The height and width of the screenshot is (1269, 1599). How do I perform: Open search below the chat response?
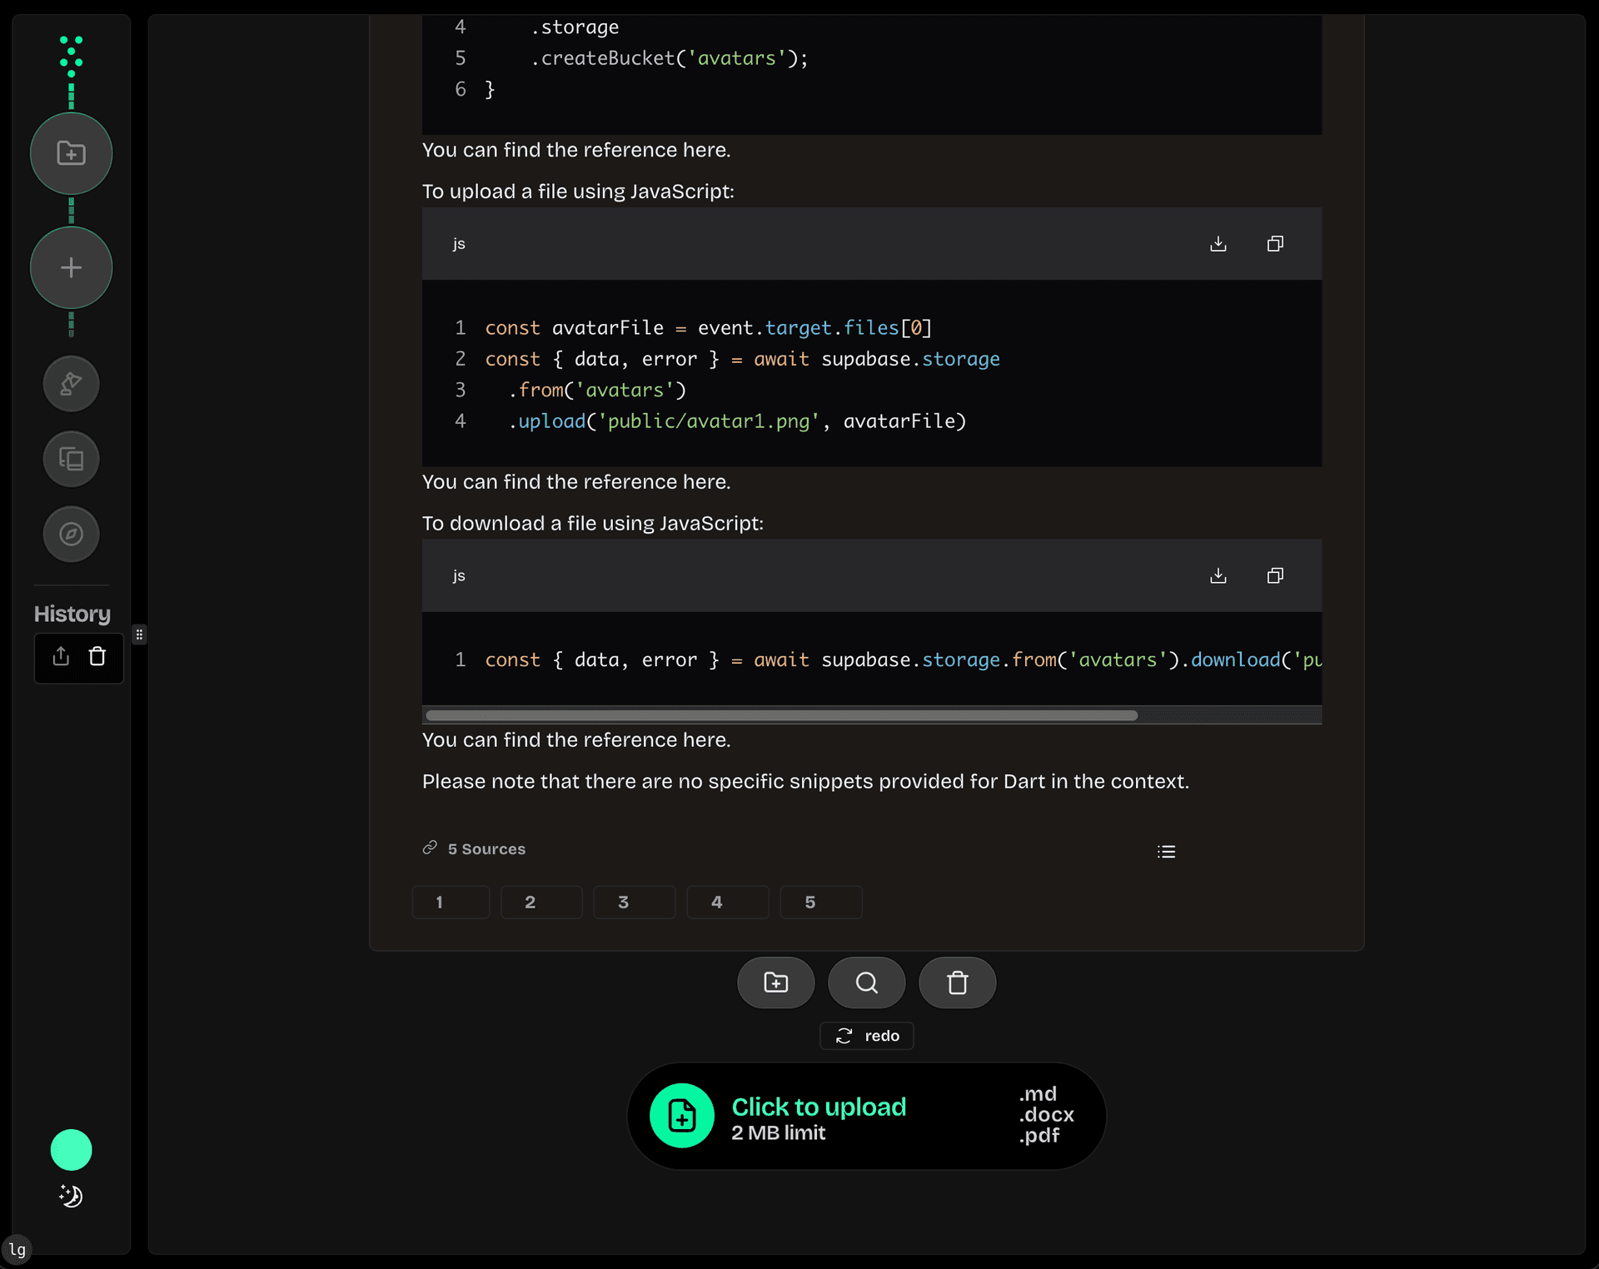tap(866, 983)
